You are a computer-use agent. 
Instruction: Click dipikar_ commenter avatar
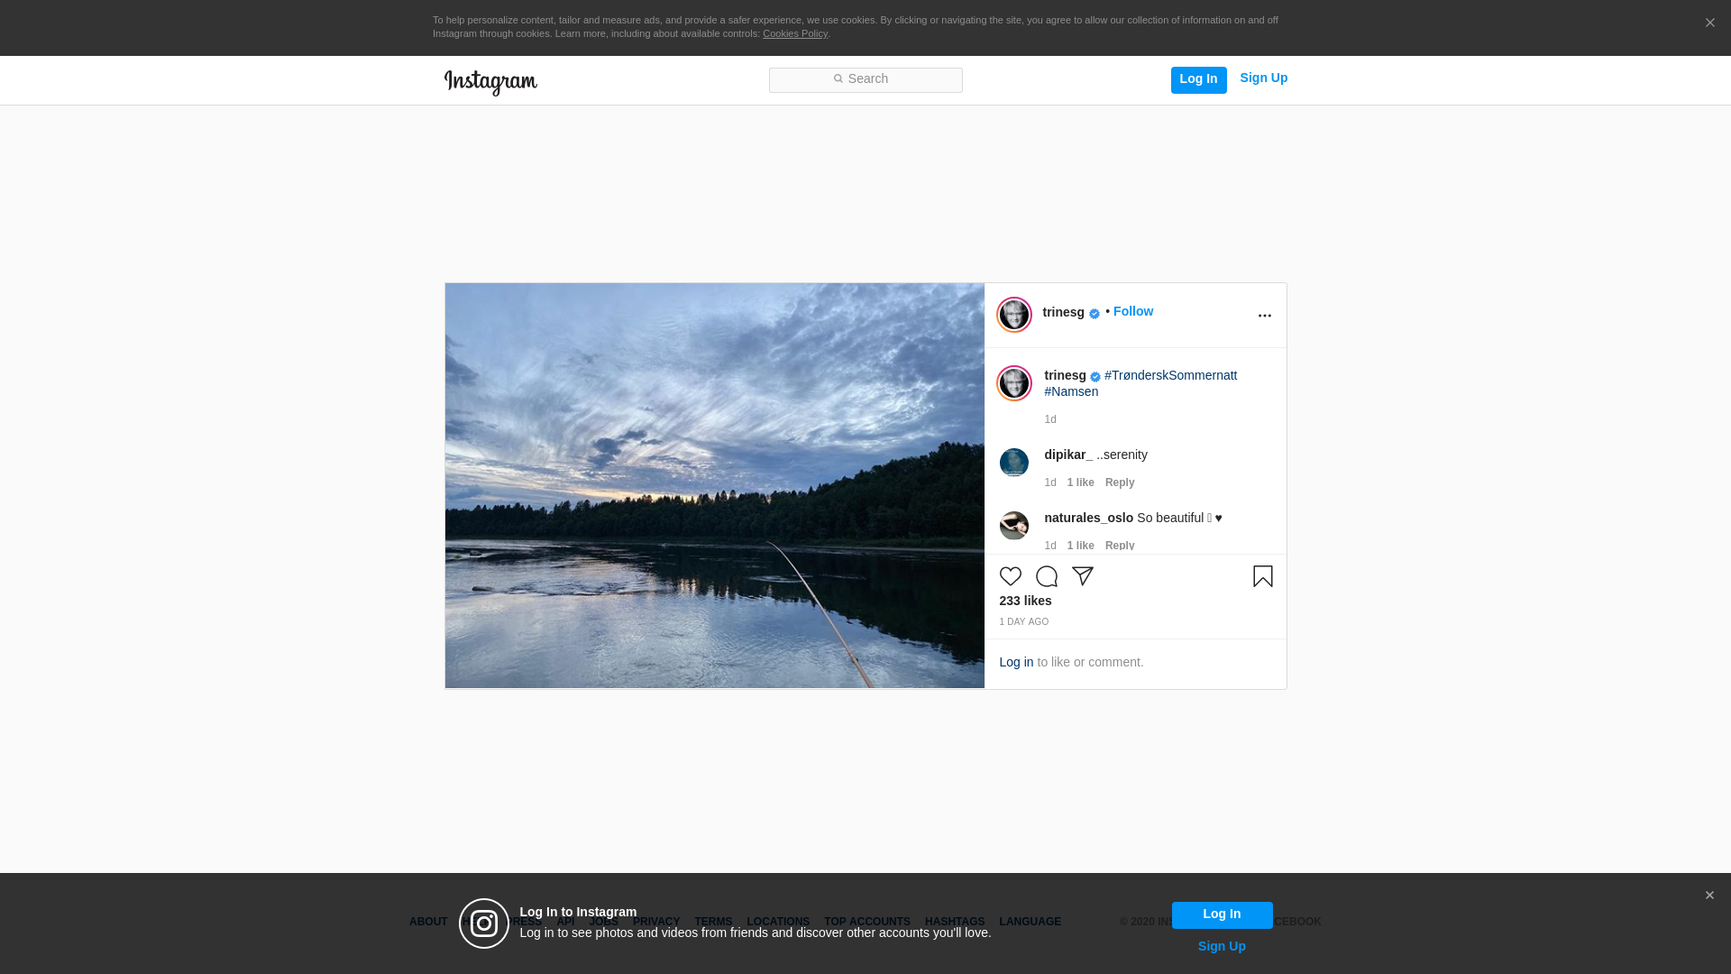(x=1013, y=463)
